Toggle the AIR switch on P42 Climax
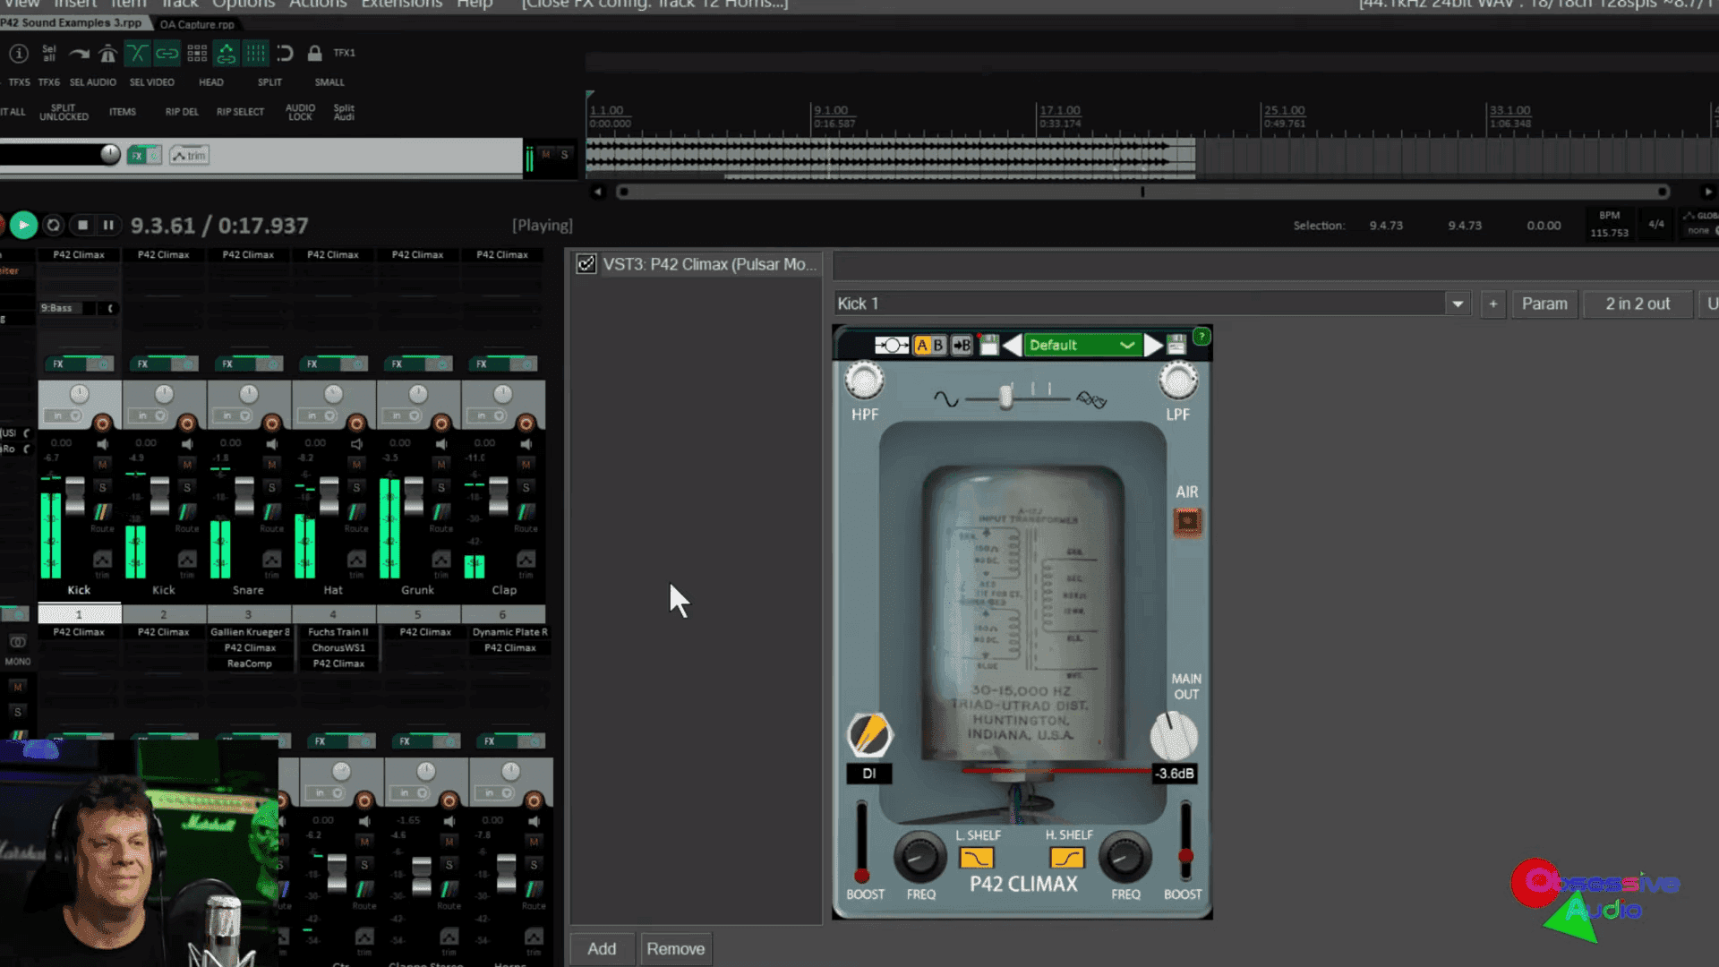This screenshot has width=1719, height=967. coord(1187,521)
